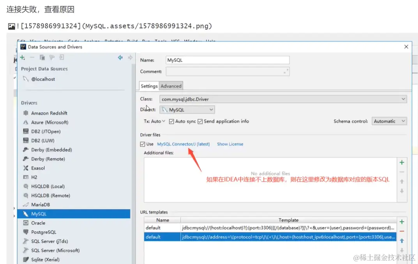418x264 pixels.
Task: Click the duplicate data source icon
Action: tap(42, 58)
